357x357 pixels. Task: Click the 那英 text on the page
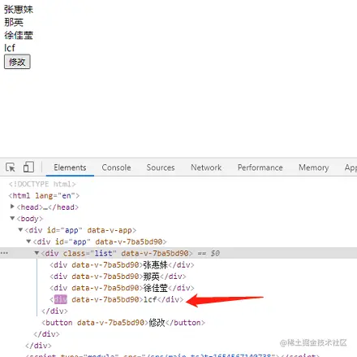click(x=14, y=22)
